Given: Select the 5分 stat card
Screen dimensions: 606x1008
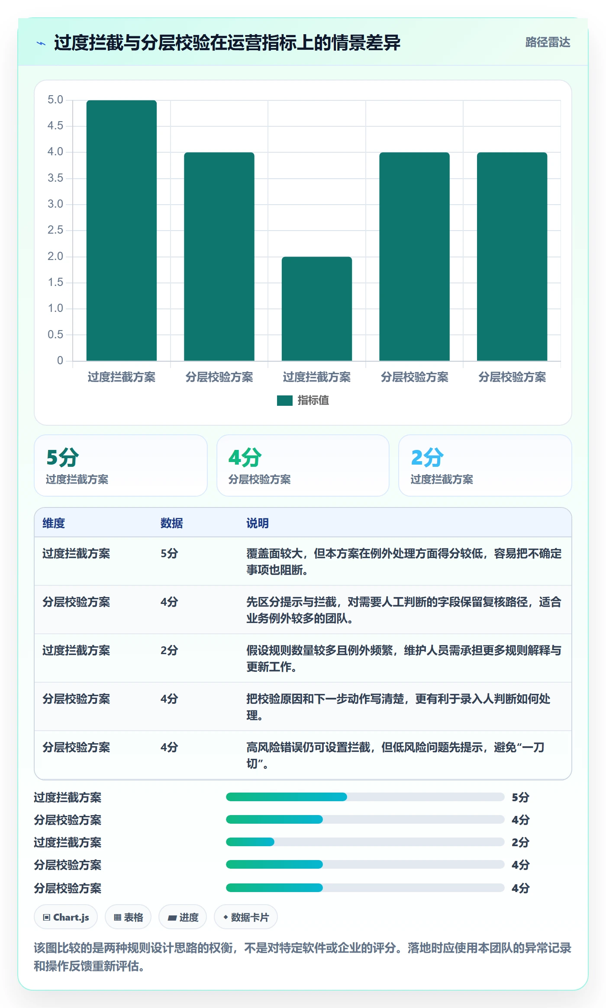Looking at the screenshot, I should [121, 465].
